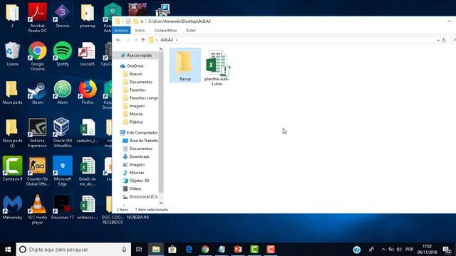Open Windows Start menu

8,250
